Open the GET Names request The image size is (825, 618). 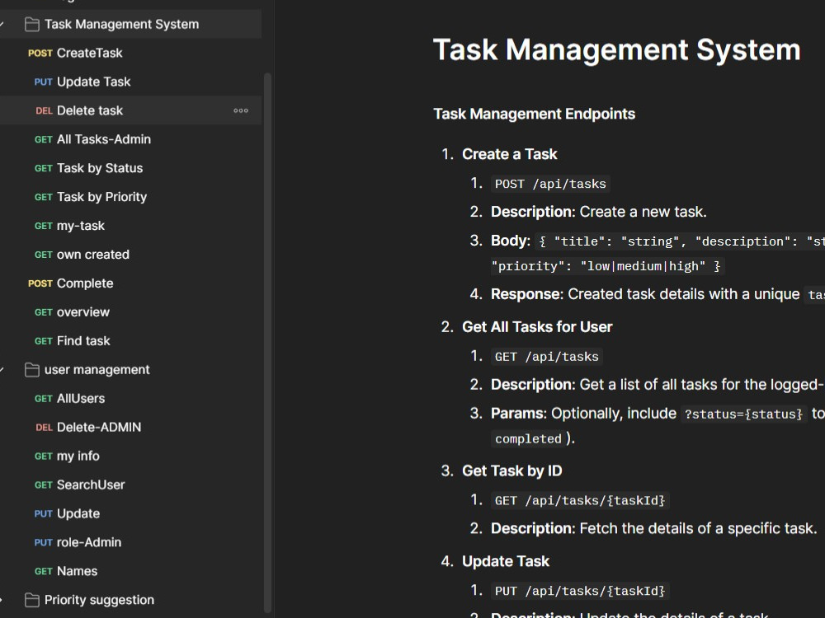coord(130,571)
